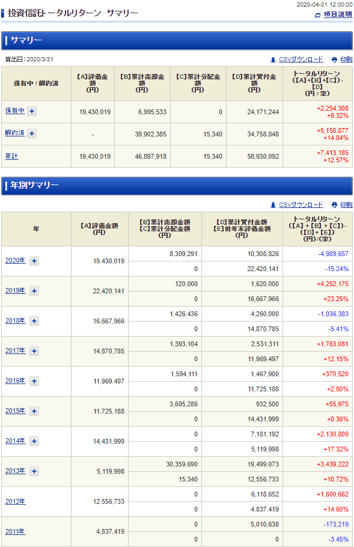This screenshot has height=547, width=354.
Task: Select the calculation date 算出日:2020/3/31
Action: 29,60
